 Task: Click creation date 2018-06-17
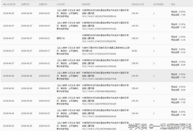[44, 51]
